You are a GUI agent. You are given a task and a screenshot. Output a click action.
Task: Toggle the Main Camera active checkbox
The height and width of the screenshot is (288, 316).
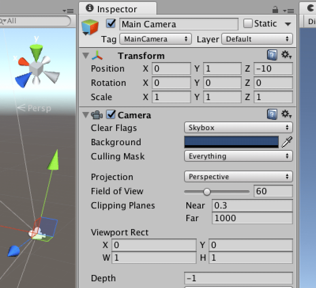point(111,23)
